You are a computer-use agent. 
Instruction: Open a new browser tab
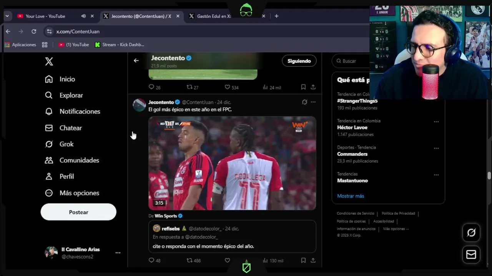tap(276, 16)
